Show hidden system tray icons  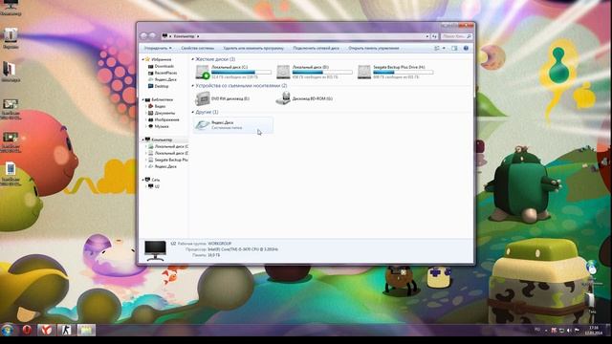546,331
